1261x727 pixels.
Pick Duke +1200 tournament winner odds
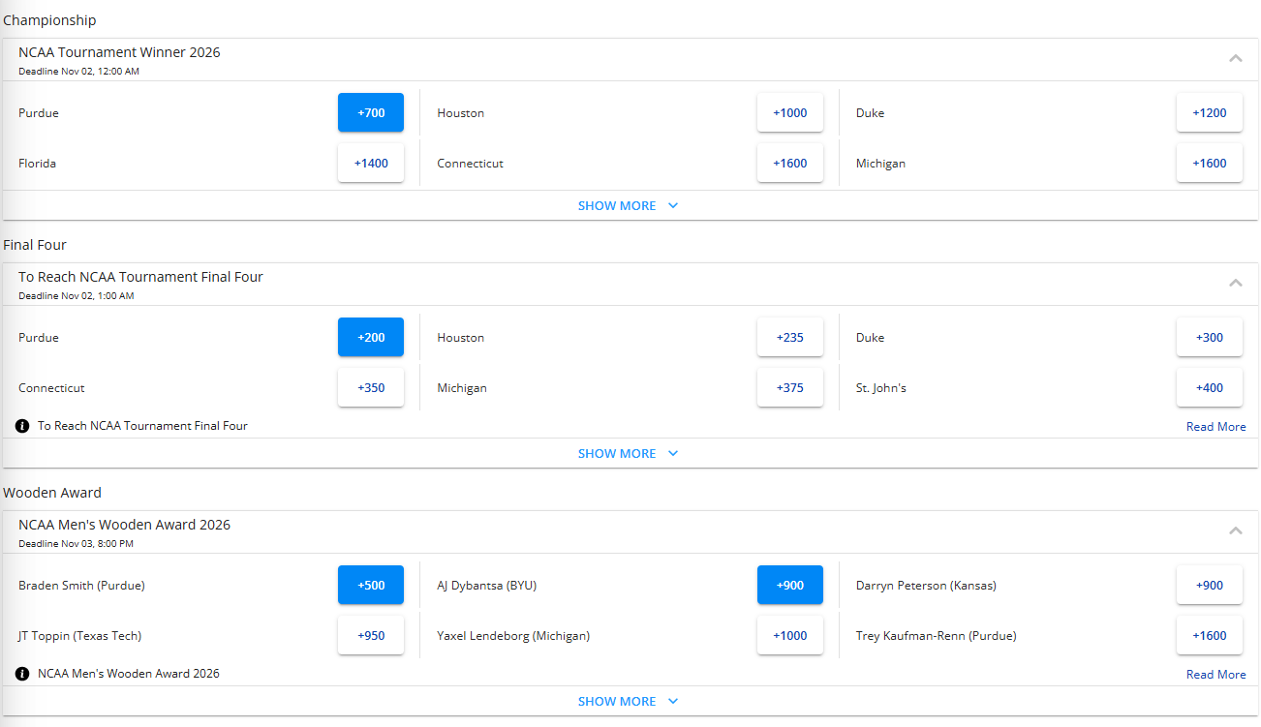point(1209,112)
